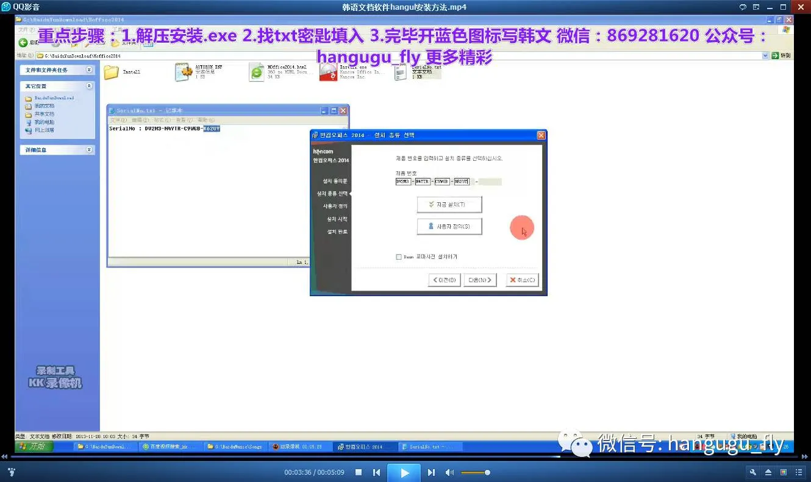Cancel setup with the 취소(C) button
The height and width of the screenshot is (482, 811).
pos(522,280)
